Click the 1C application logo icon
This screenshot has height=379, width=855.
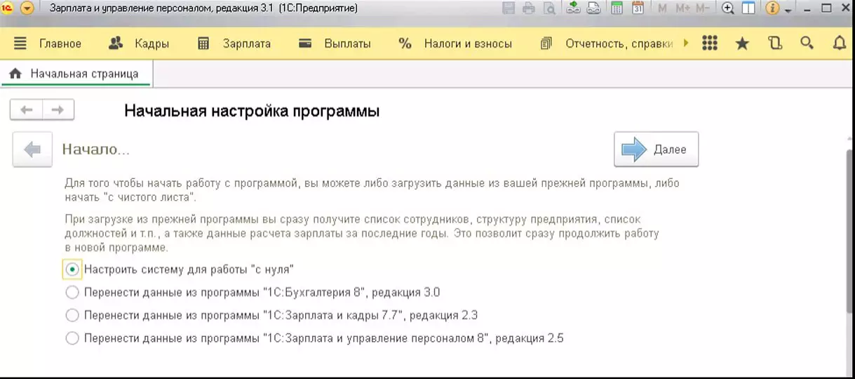pyautogui.click(x=8, y=8)
